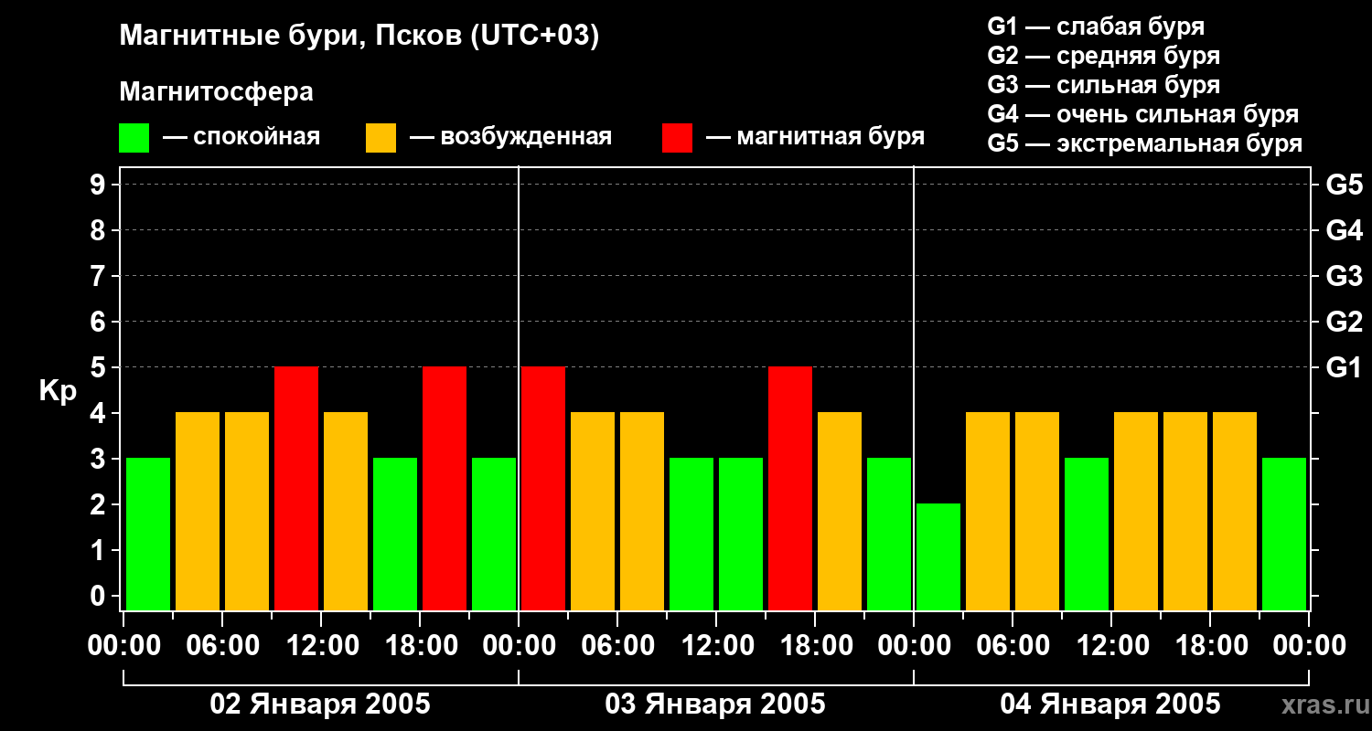
Task: Click the red "магнитная буря" legend swatch
Action: coord(677,138)
